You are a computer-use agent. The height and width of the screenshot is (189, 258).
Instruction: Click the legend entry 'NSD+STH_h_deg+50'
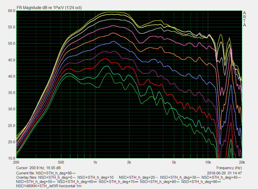coord(34,182)
